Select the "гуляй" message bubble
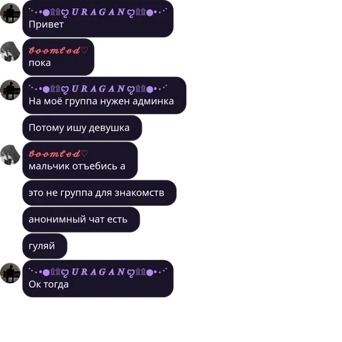The height and width of the screenshot is (342, 342). coord(45,246)
